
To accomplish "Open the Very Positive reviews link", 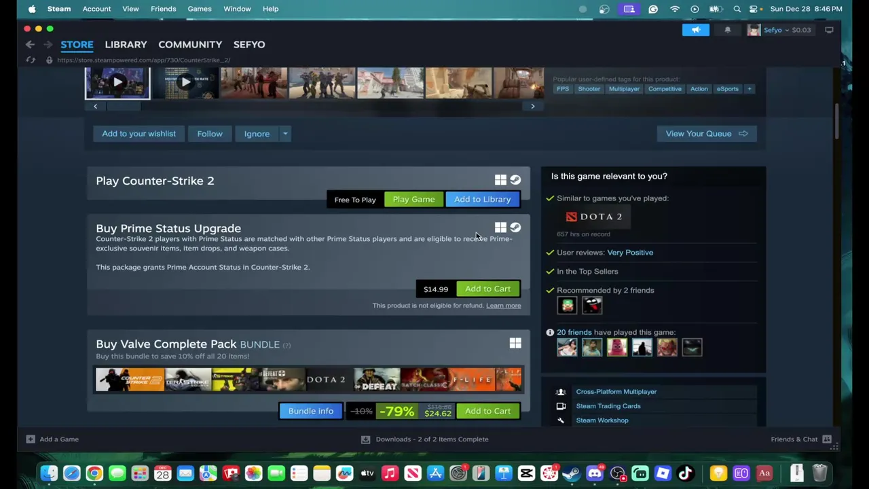I will (630, 253).
